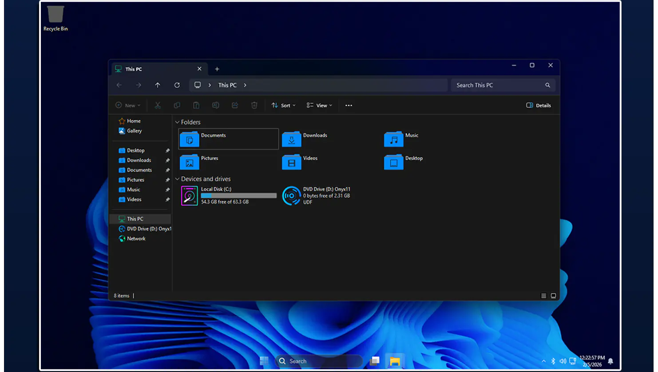
Task: Switch to large thumbnails view in status bar
Action: click(553, 296)
